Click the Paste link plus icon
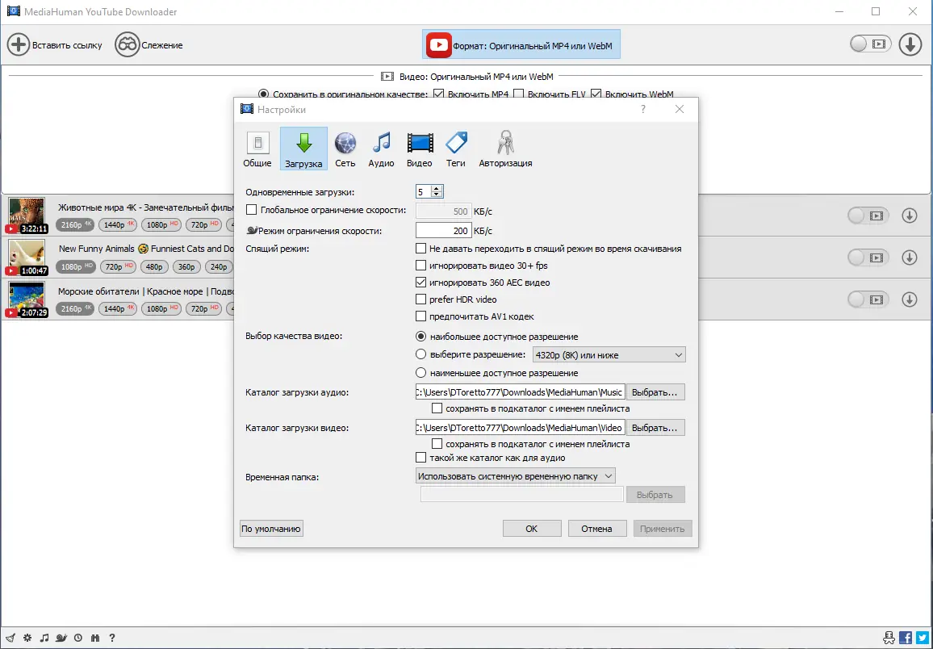The image size is (933, 649). [x=19, y=44]
